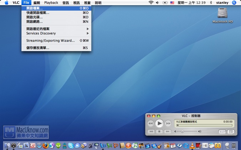Open the VLC application menu
This screenshot has height=150, width=241.
[16, 2]
